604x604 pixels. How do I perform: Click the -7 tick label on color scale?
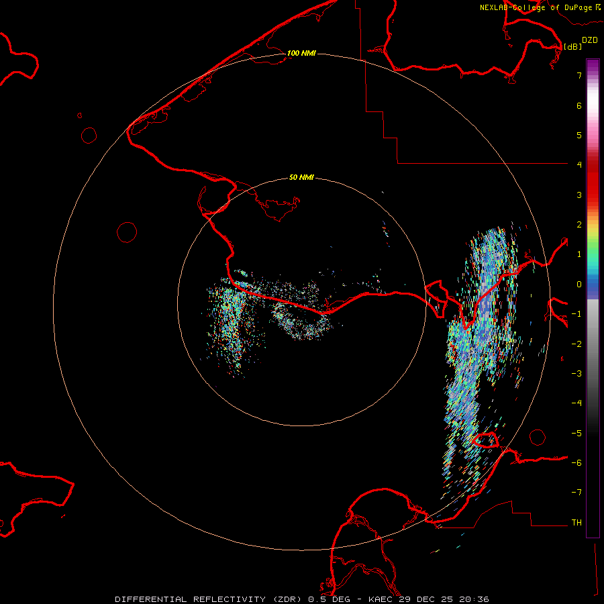(576, 493)
